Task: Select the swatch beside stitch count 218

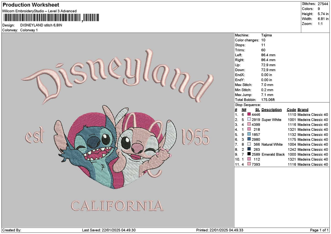Action: (x=249, y=129)
